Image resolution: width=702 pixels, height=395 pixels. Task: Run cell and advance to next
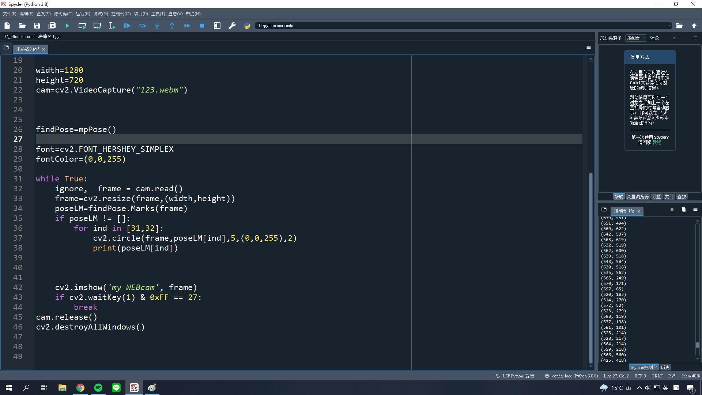click(x=97, y=26)
